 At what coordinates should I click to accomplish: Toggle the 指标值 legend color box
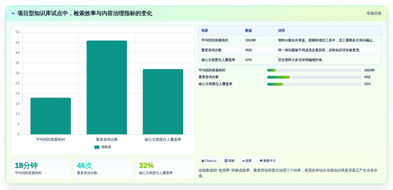(97, 147)
